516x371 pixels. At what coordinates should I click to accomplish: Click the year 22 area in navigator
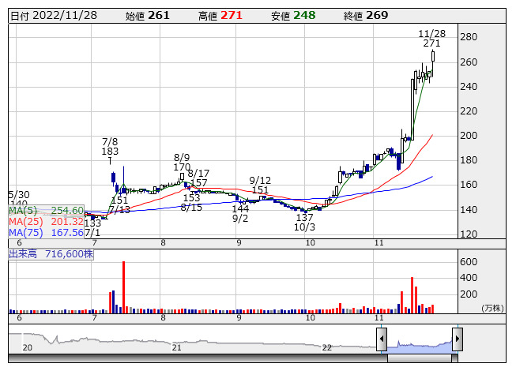[x=326, y=347]
